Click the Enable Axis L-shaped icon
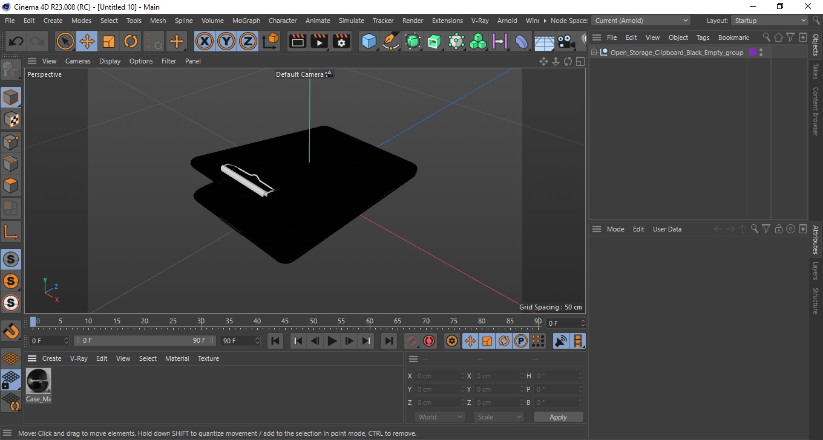 click(x=11, y=231)
